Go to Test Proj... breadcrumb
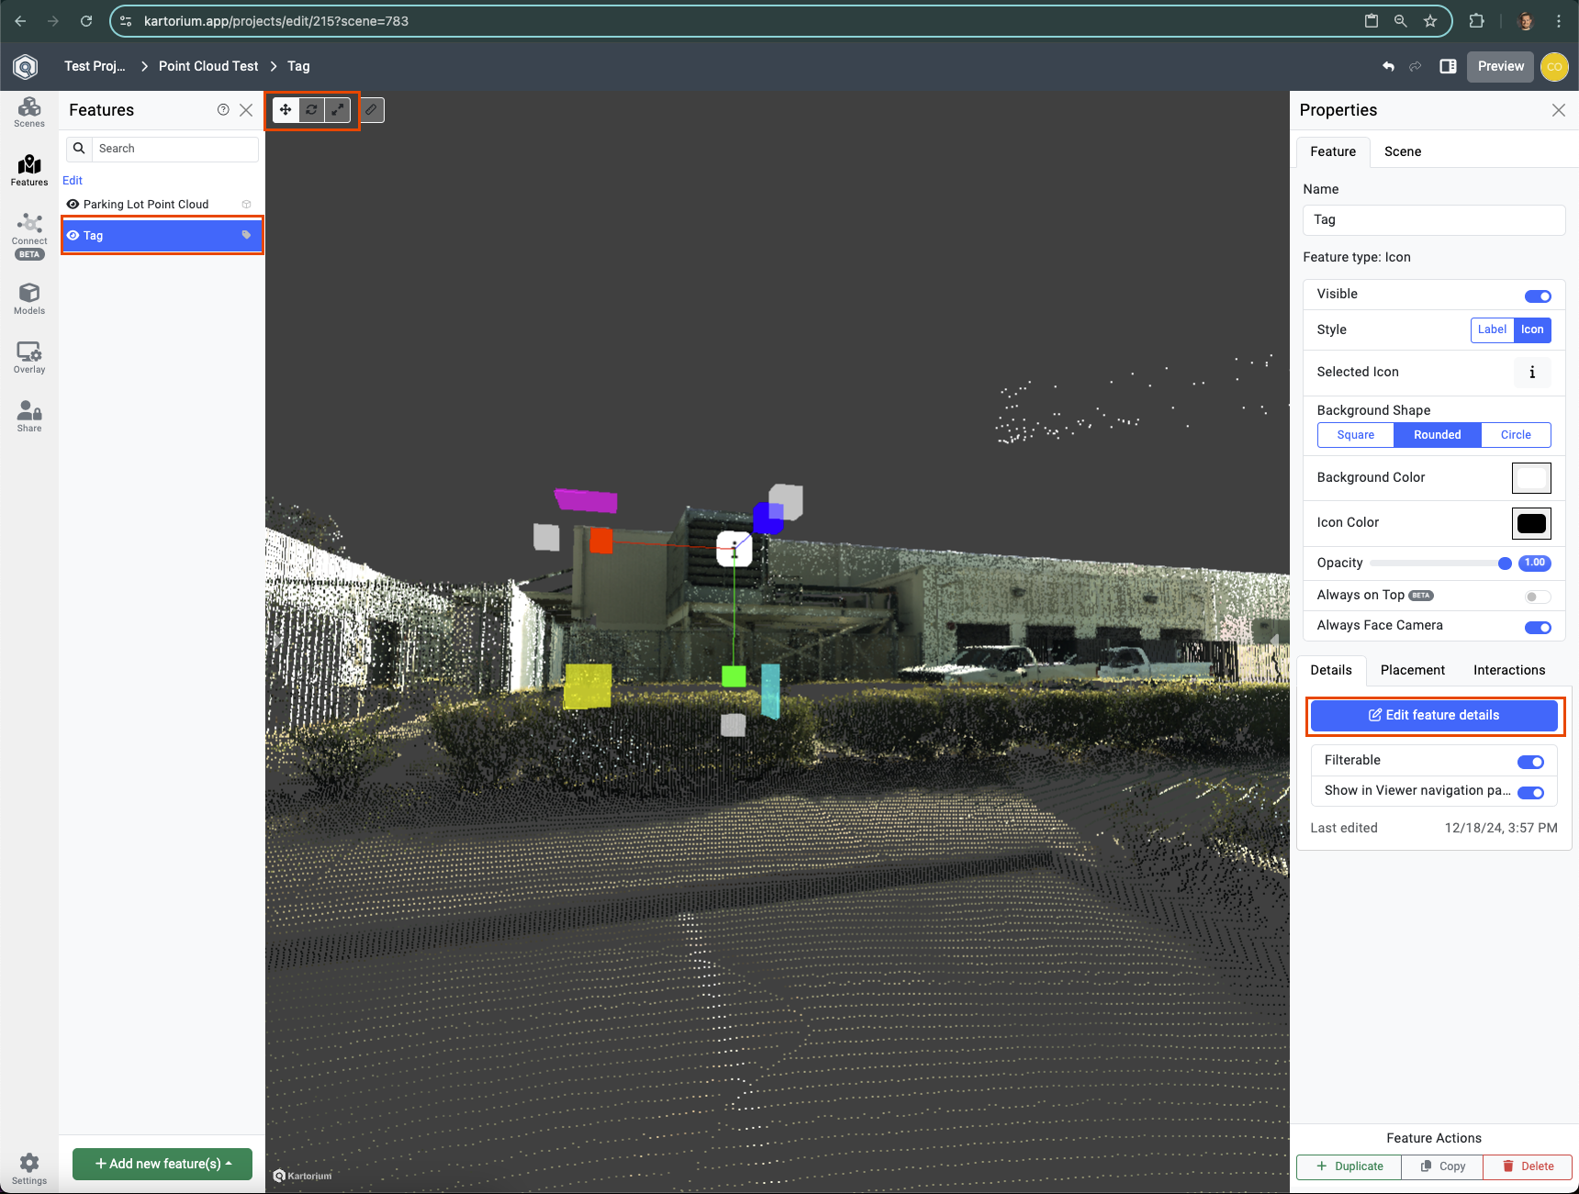This screenshot has width=1579, height=1194. tap(95, 66)
